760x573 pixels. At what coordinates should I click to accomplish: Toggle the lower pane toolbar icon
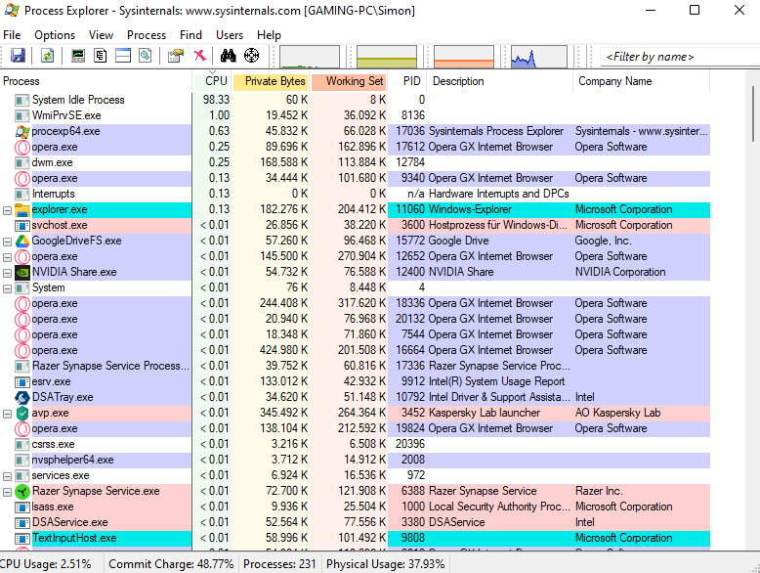(x=123, y=56)
